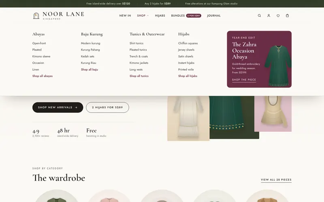Click the beige top on pink image
The height and width of the screenshot is (202, 324).
(273, 114)
